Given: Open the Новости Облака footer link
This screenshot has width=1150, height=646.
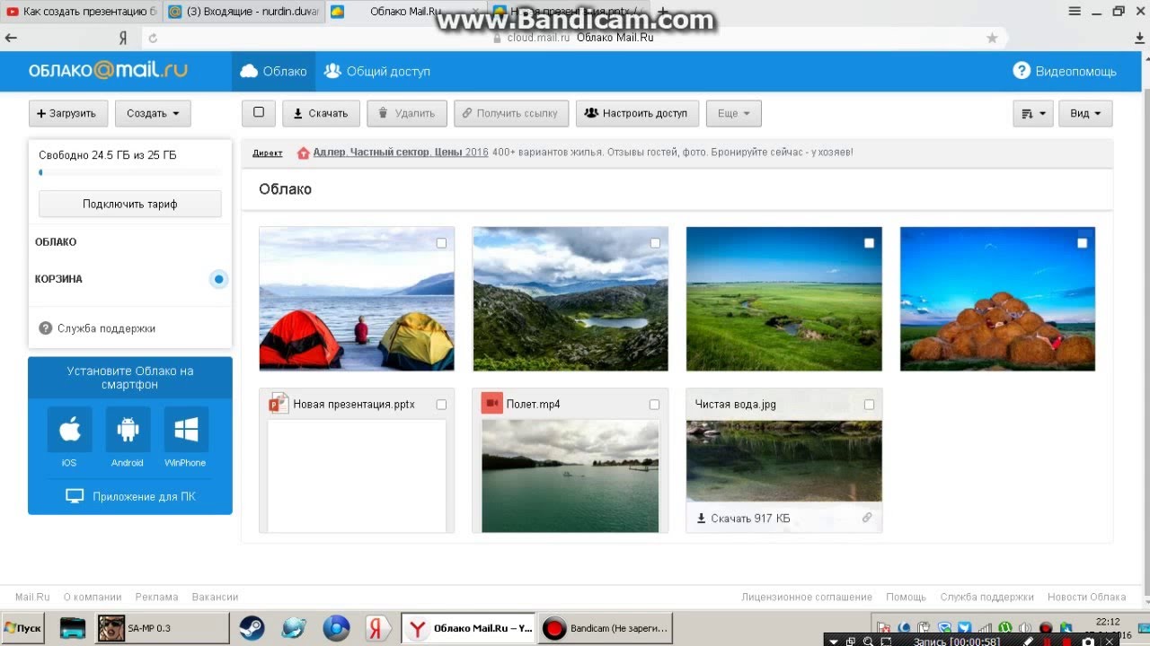Looking at the screenshot, I should 1086,597.
